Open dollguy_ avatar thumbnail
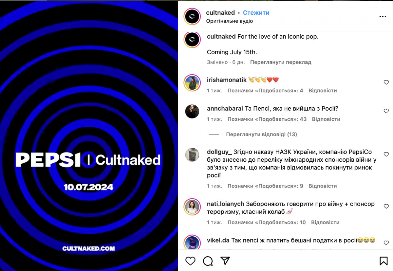The height and width of the screenshot is (271, 393). [192, 155]
